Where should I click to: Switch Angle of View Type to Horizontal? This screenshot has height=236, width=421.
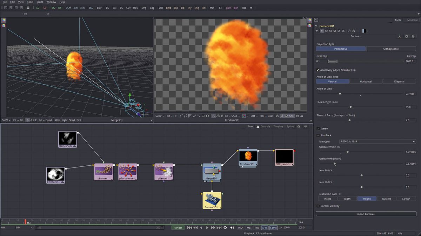pos(366,81)
